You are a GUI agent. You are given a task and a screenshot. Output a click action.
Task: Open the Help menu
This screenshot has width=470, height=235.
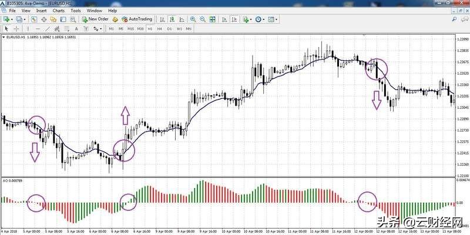point(112,11)
